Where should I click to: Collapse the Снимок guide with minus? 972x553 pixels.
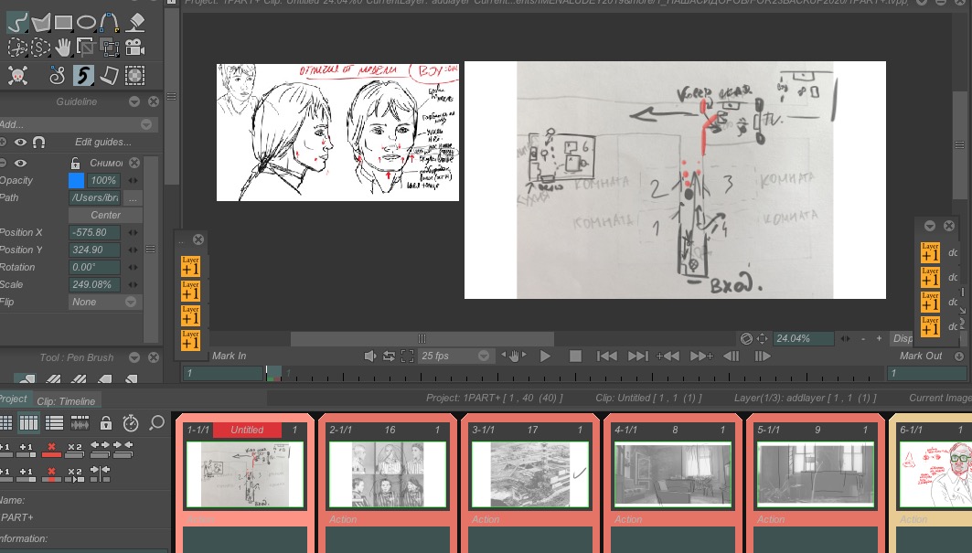click(x=3, y=163)
